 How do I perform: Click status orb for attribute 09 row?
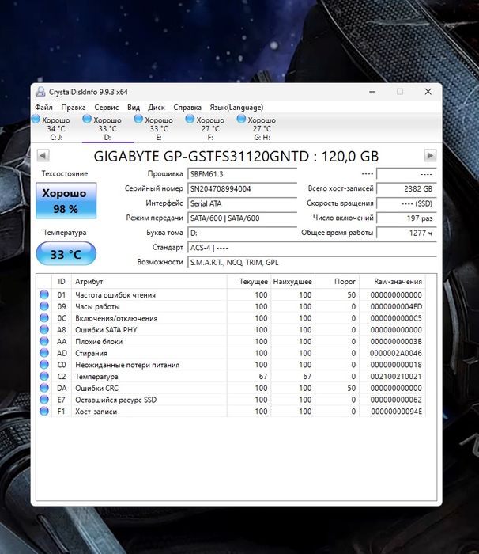click(x=44, y=306)
